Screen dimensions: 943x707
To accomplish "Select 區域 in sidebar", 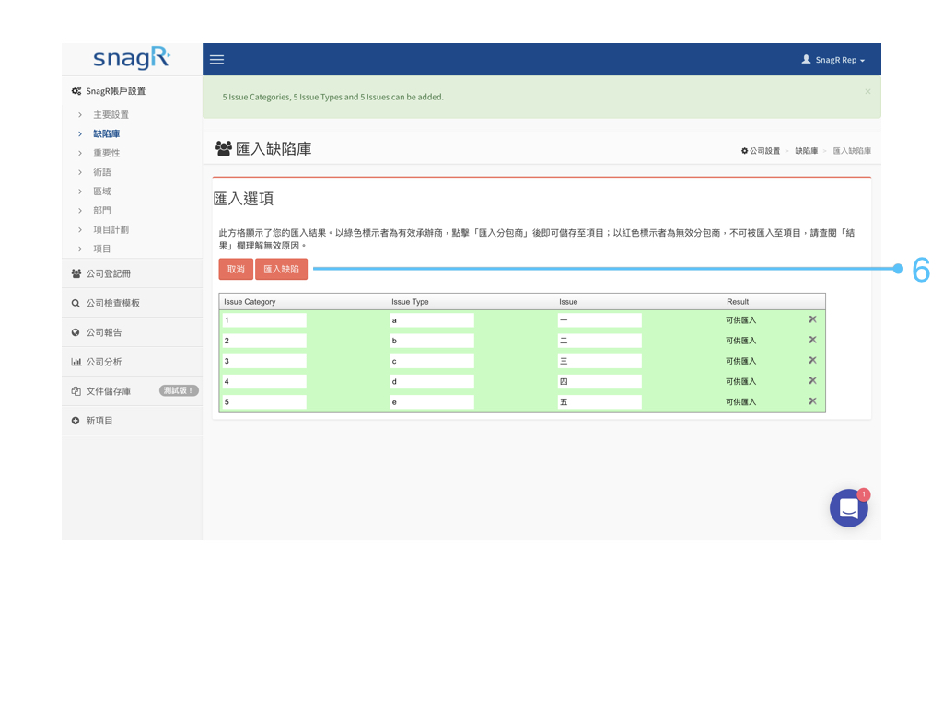I will [101, 191].
